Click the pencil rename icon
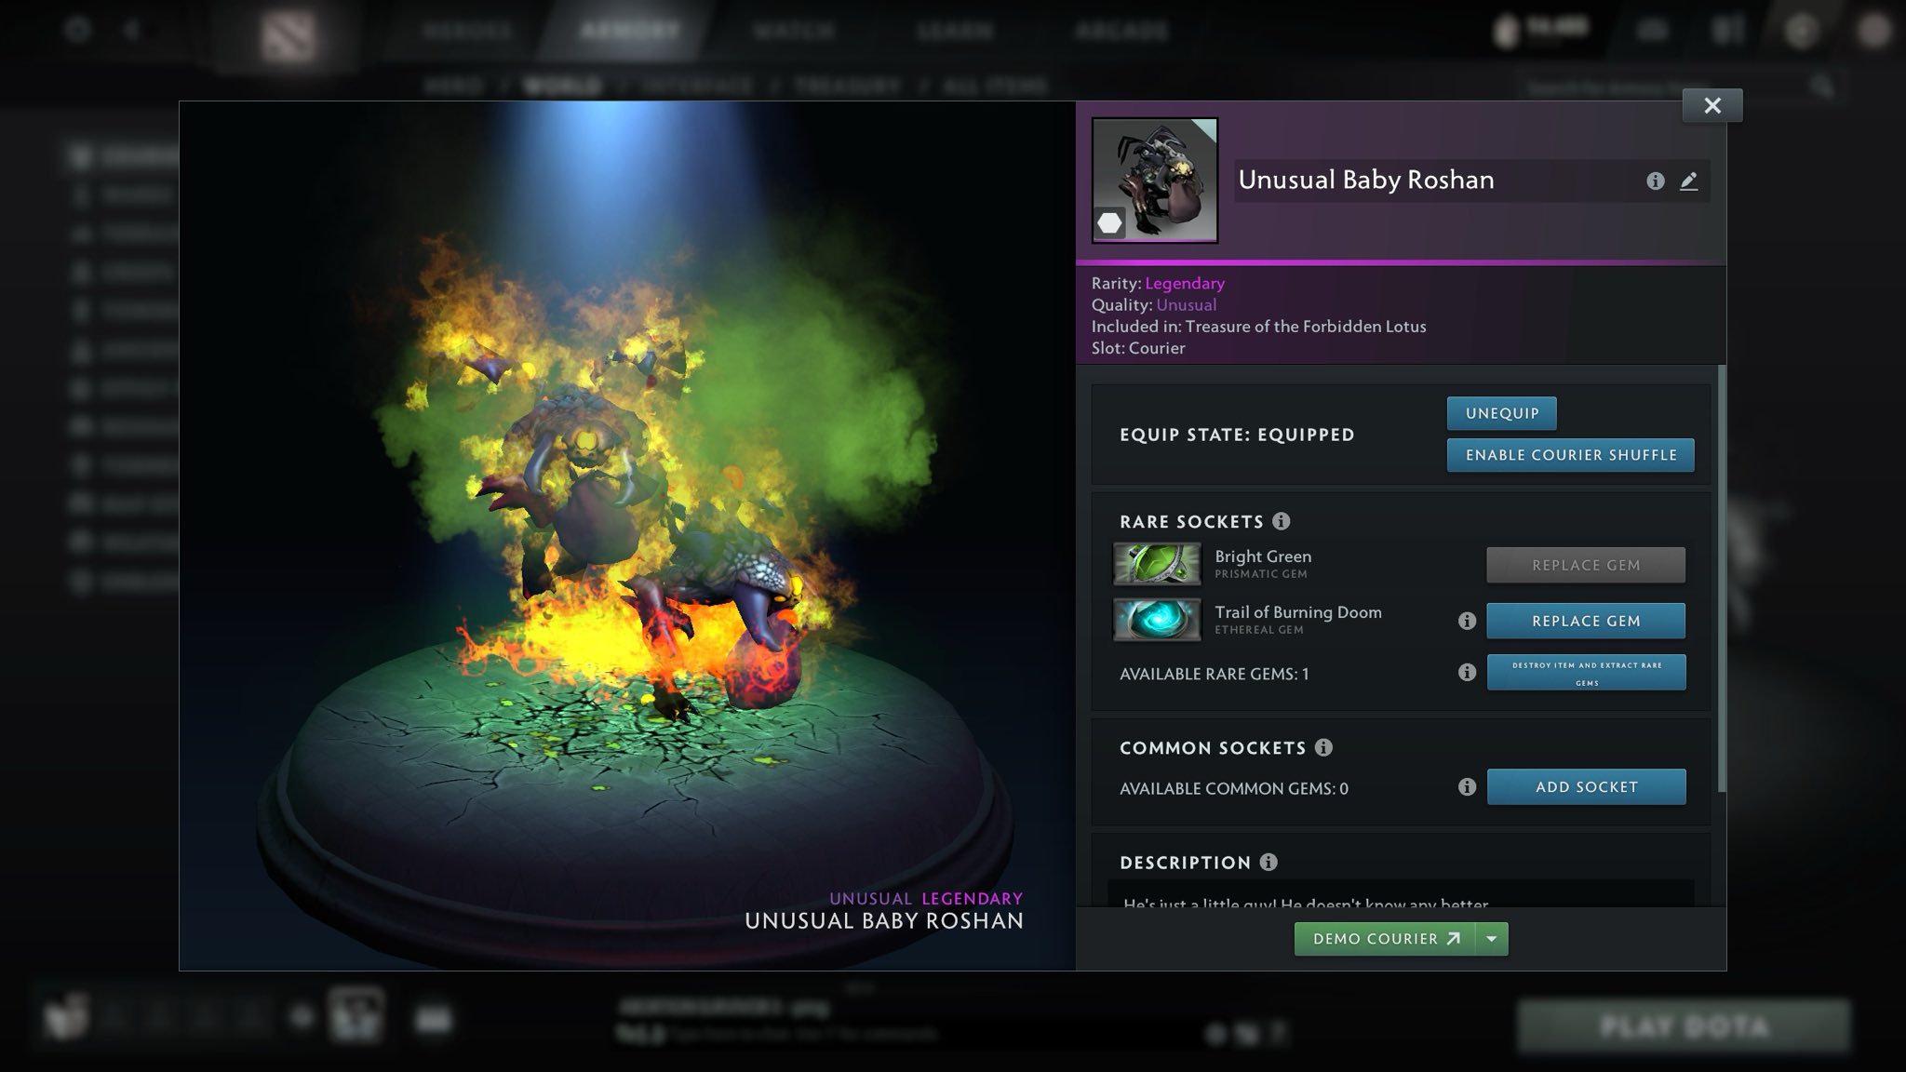 [x=1688, y=181]
